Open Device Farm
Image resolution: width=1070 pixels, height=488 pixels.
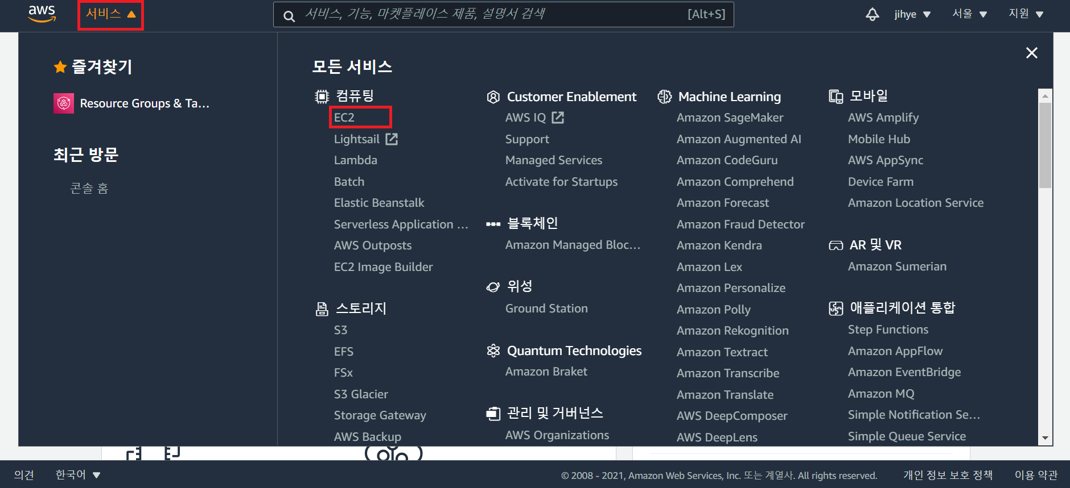pos(880,182)
